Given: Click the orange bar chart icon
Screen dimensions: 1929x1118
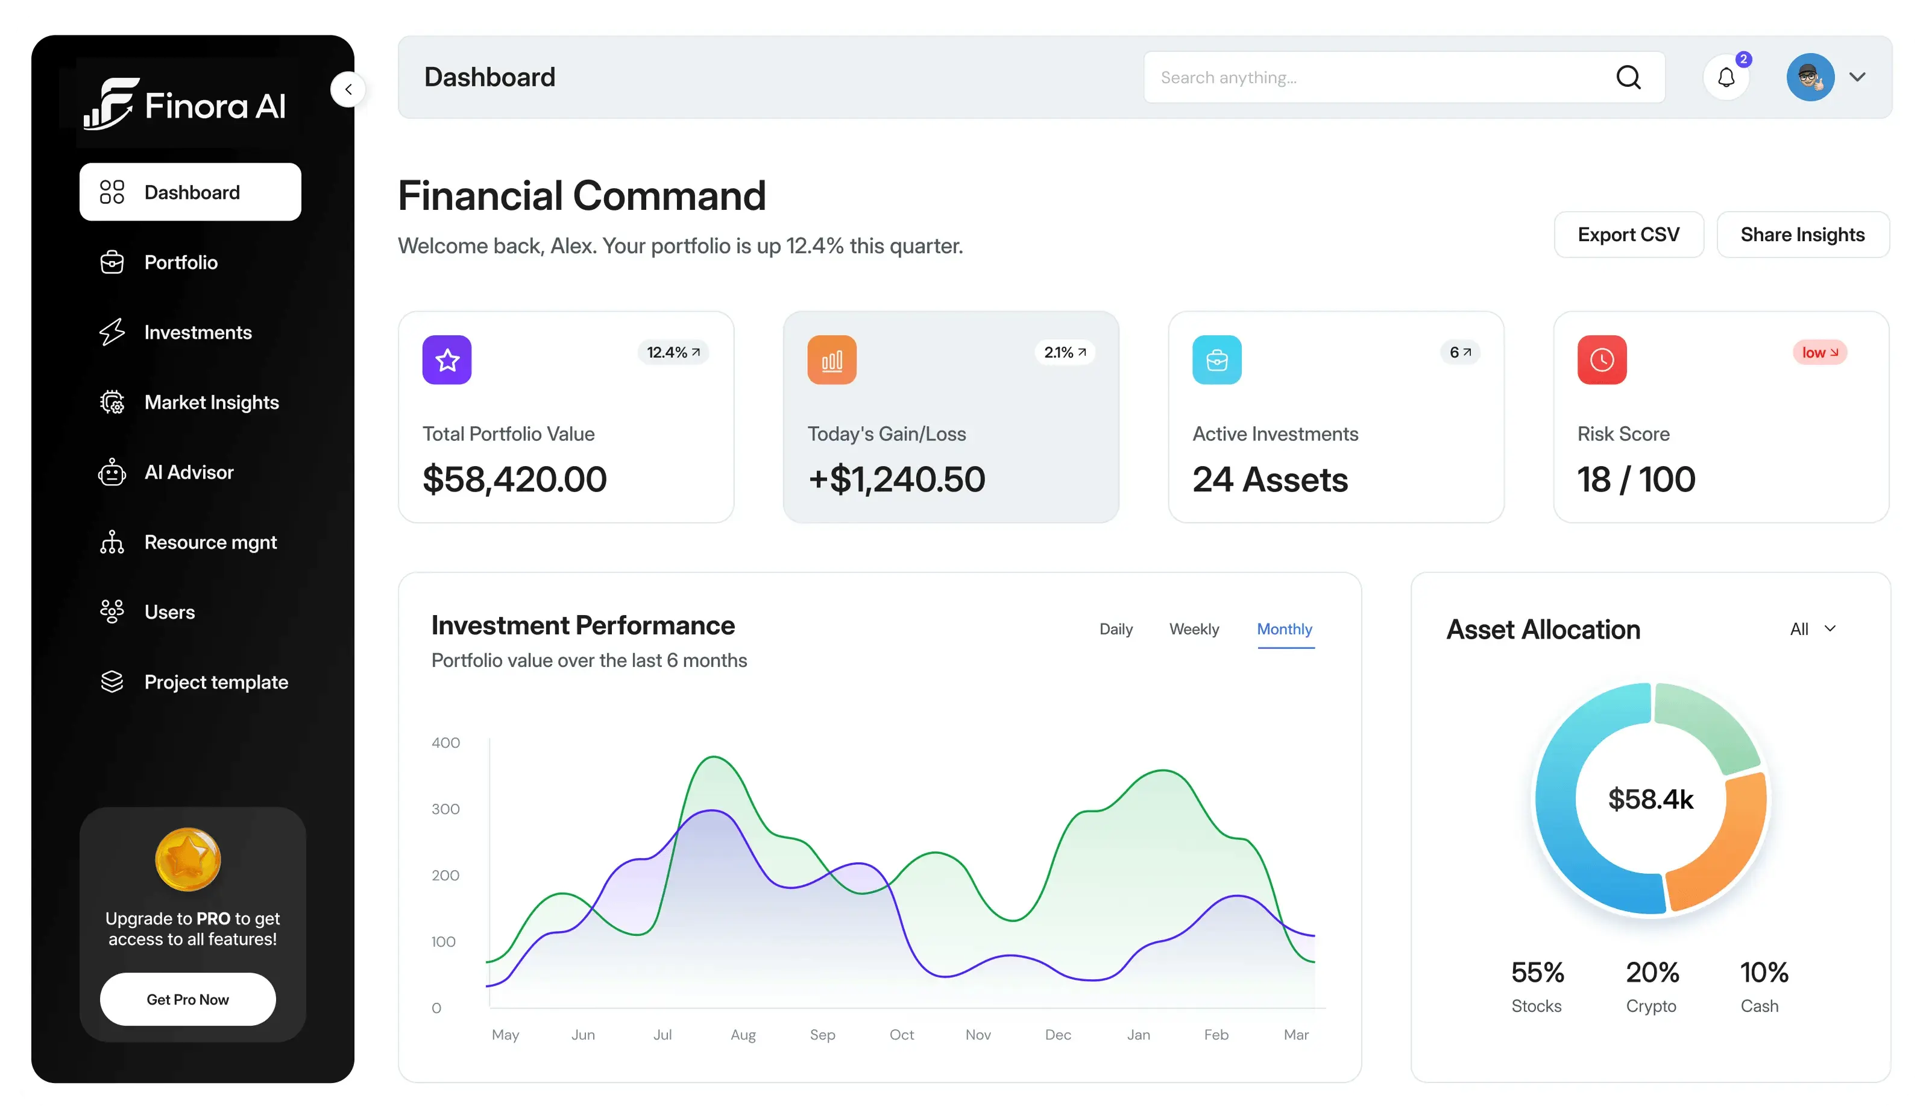Looking at the screenshot, I should [x=832, y=360].
